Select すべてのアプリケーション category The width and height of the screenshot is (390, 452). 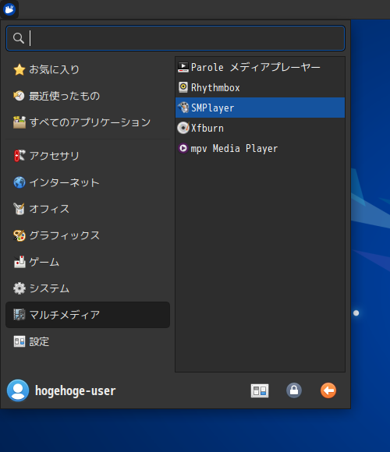point(87,122)
